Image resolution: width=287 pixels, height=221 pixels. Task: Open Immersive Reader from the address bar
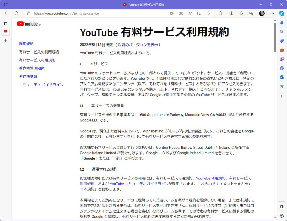199,13
